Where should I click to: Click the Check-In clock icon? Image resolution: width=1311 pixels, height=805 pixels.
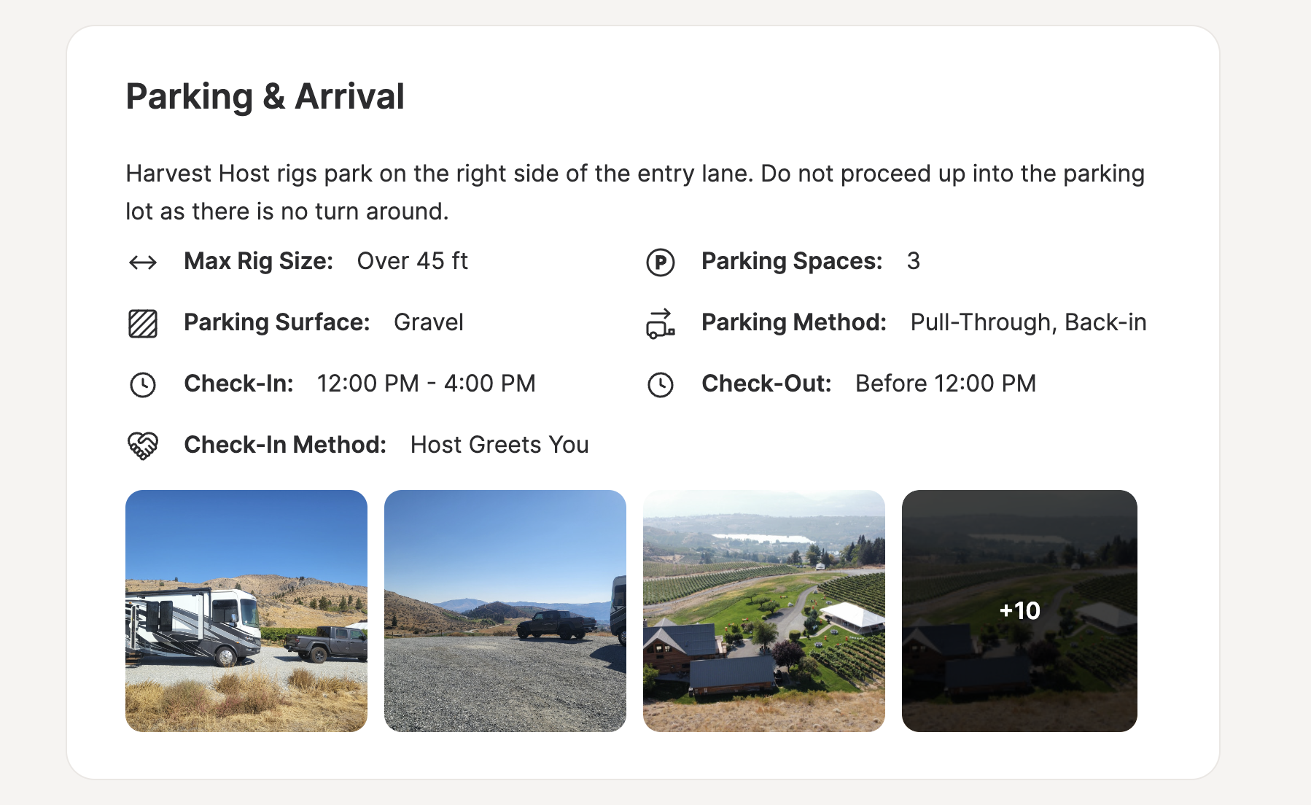(143, 384)
